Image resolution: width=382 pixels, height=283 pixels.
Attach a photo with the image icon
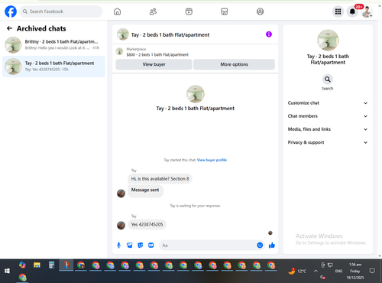130,246
